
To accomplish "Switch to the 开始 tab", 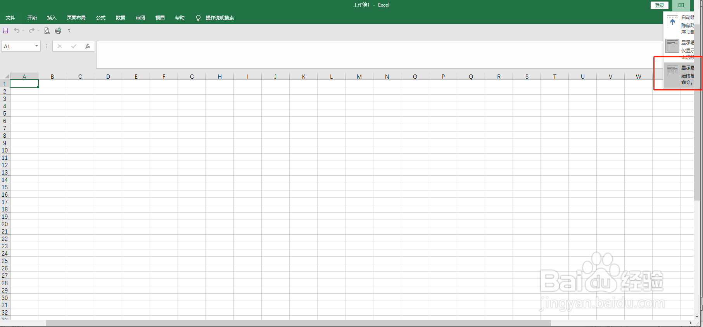I will pos(32,18).
